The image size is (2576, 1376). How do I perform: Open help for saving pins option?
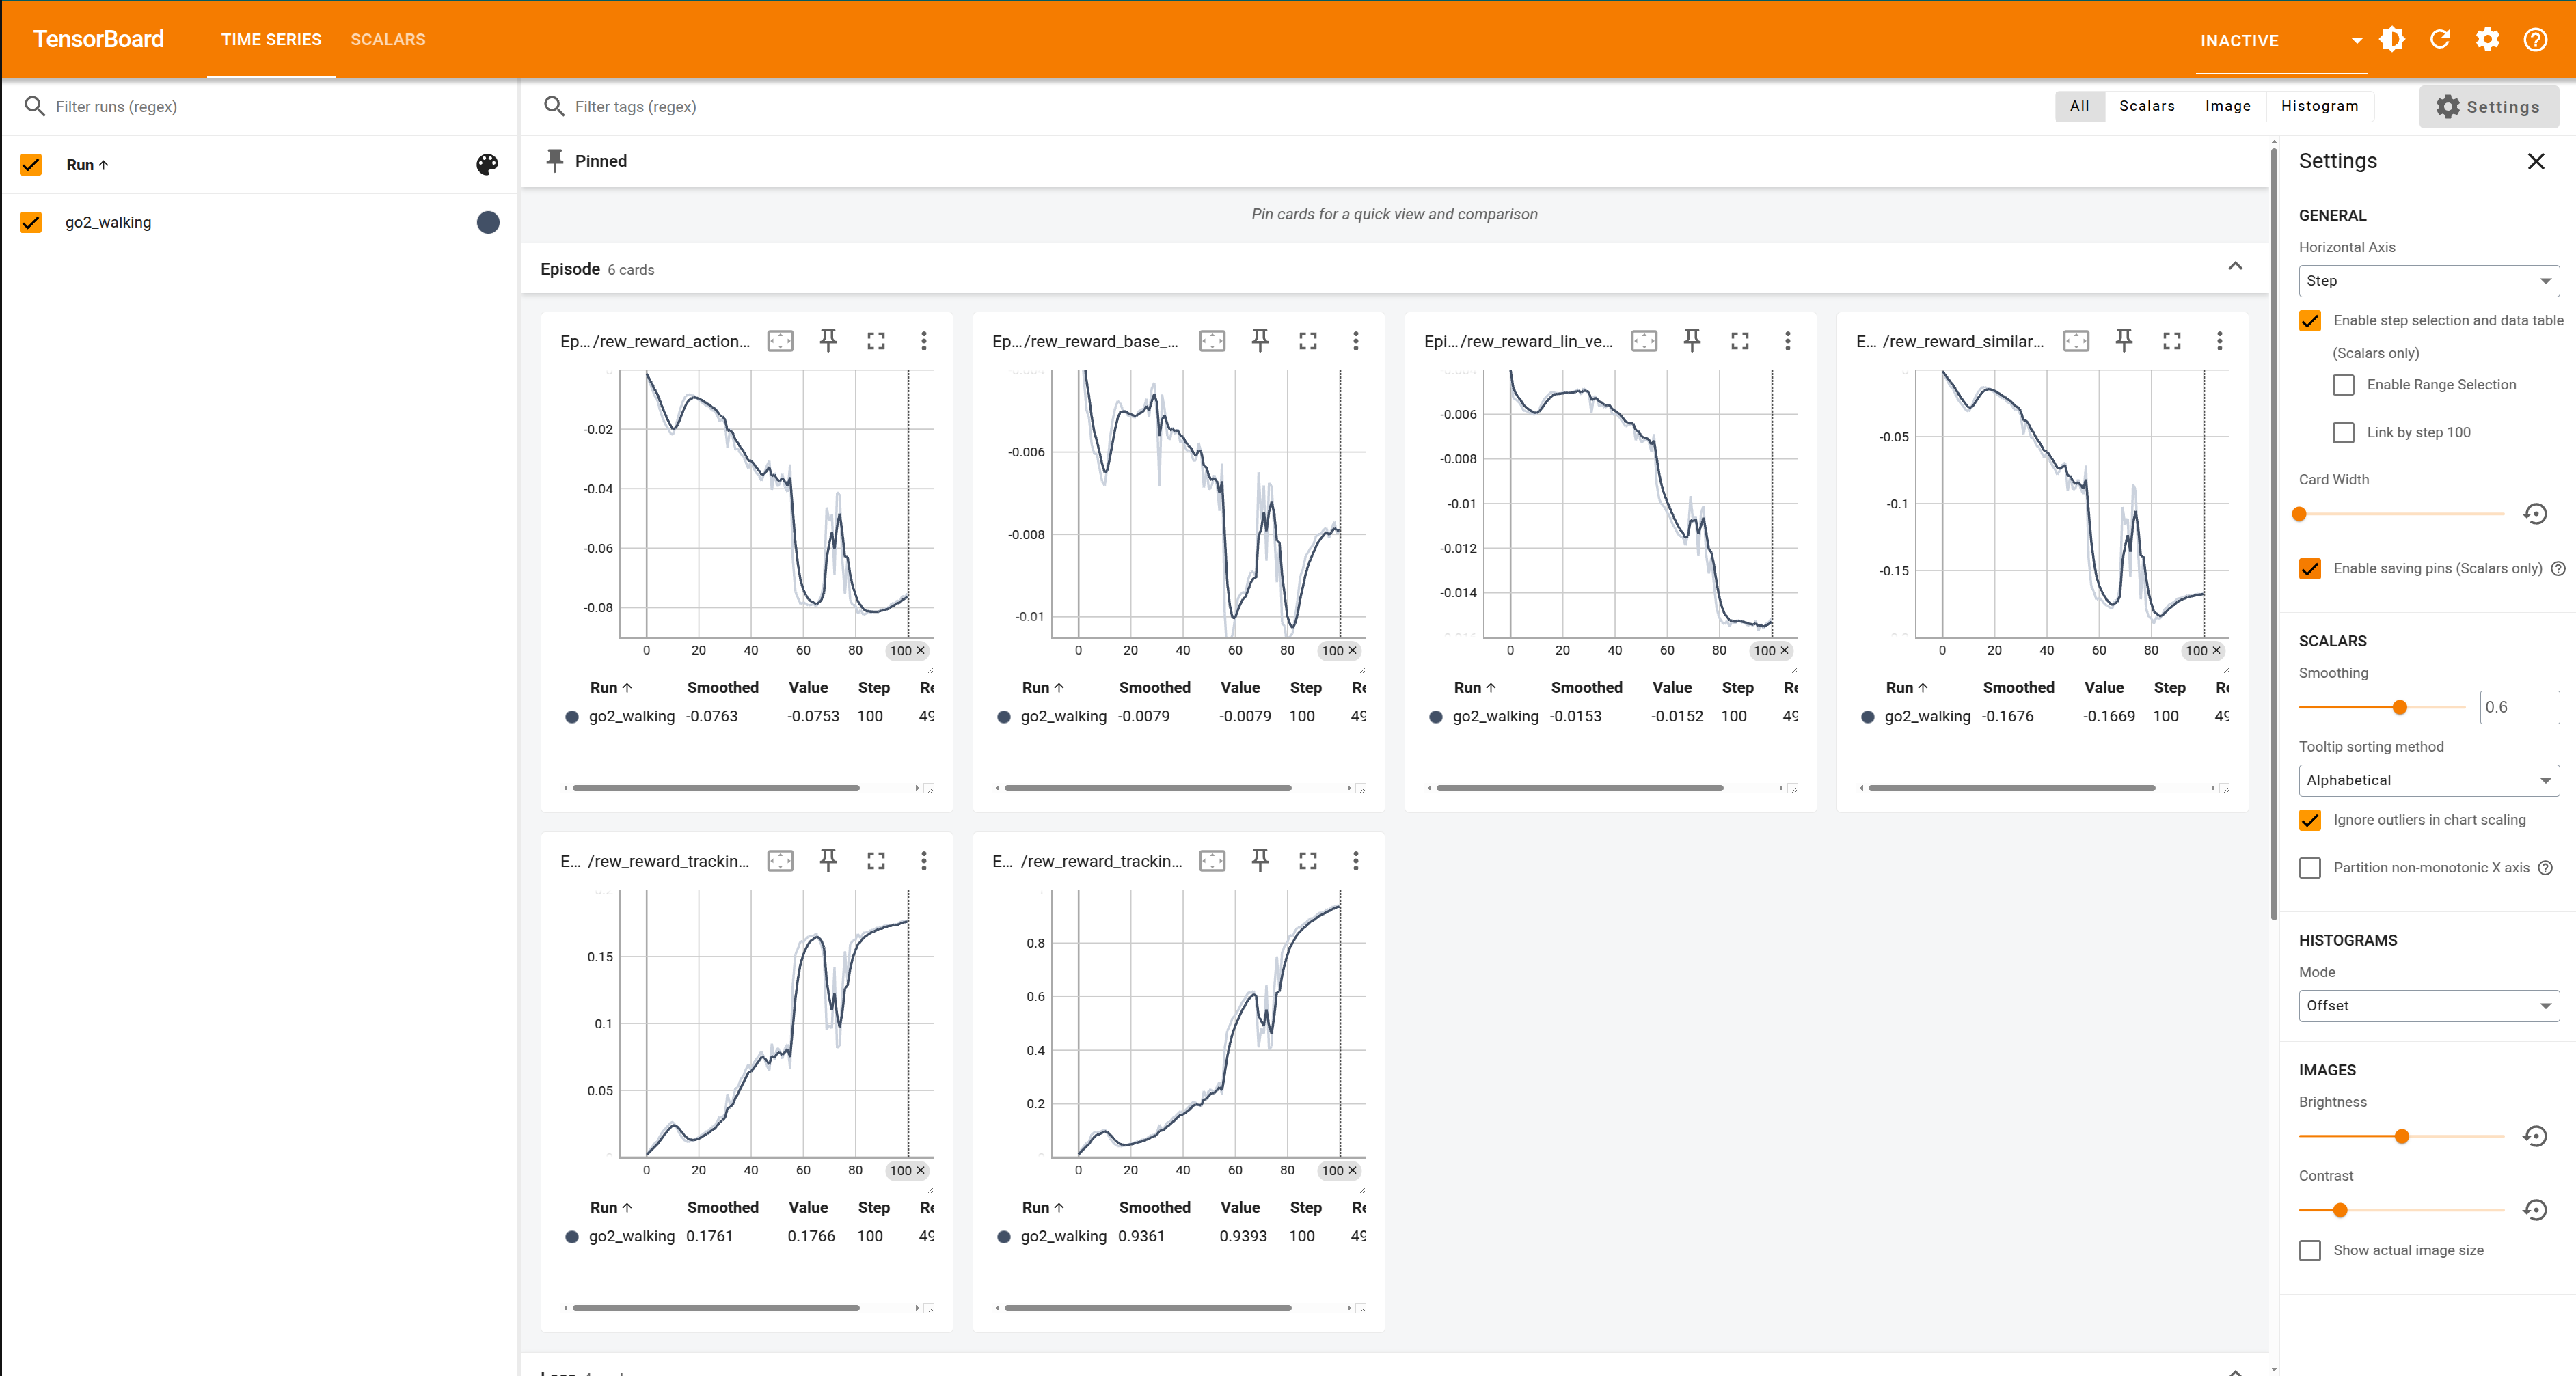pyautogui.click(x=2558, y=568)
